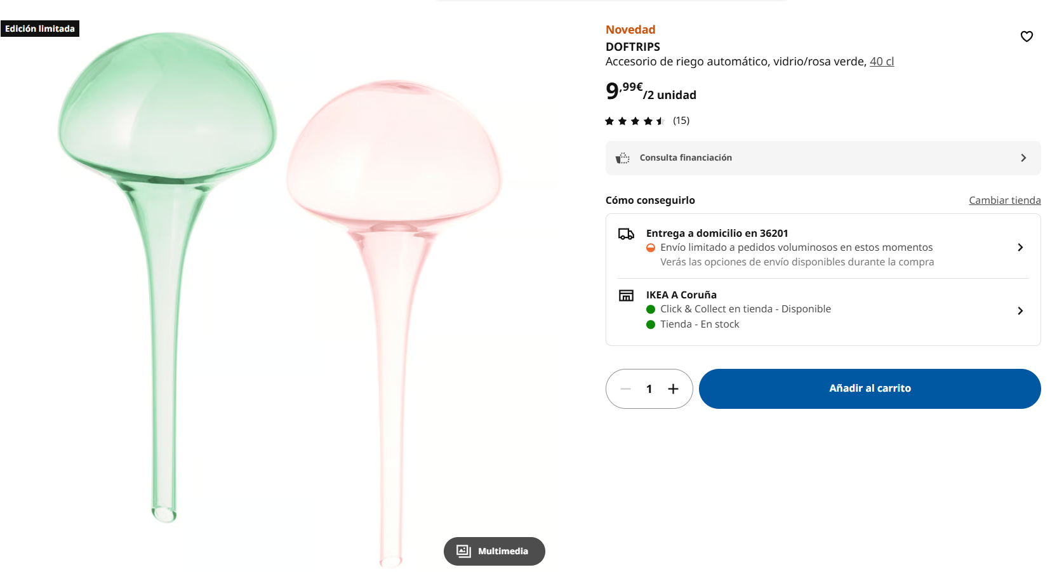The height and width of the screenshot is (572, 1064).
Task: Increase quantity with plus button
Action: click(x=673, y=389)
